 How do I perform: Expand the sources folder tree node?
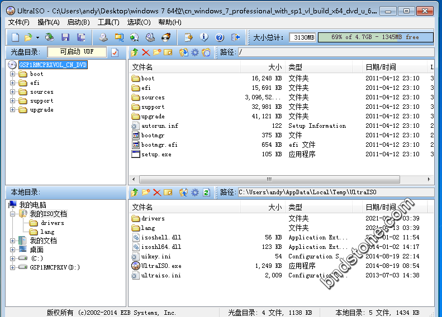coord(12,92)
